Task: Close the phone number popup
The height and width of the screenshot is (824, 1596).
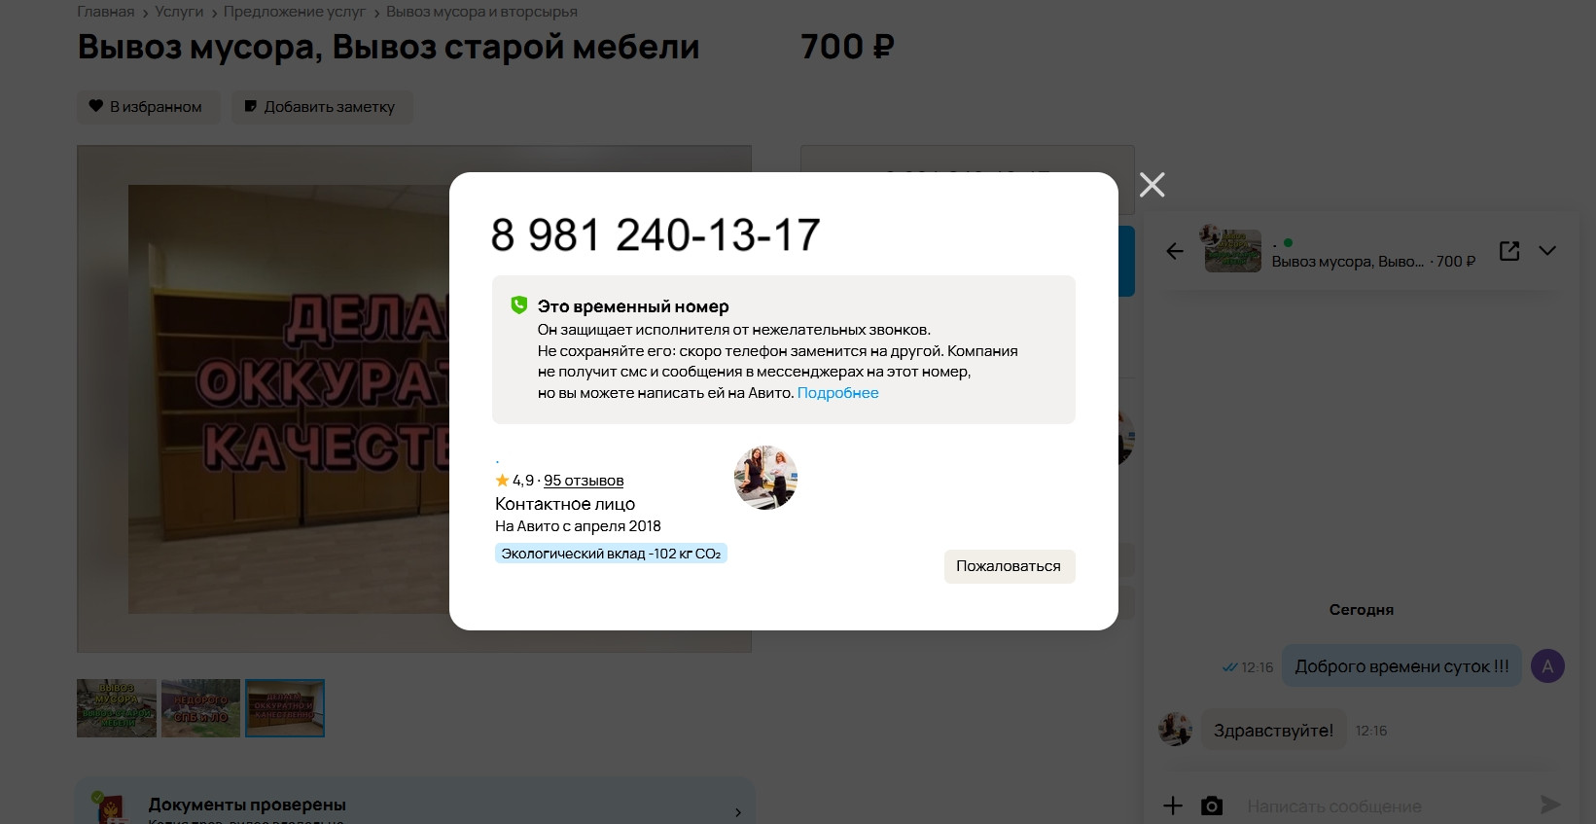Action: [x=1153, y=185]
